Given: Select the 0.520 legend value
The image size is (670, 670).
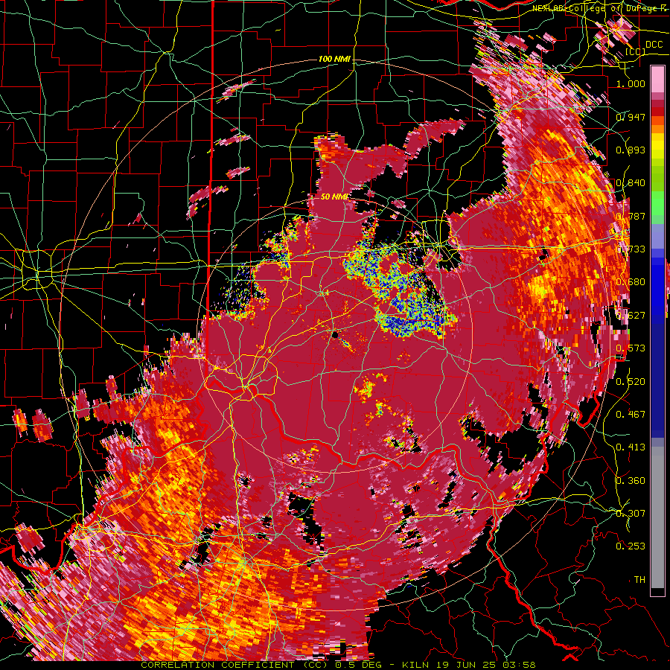Looking at the screenshot, I should [631, 382].
